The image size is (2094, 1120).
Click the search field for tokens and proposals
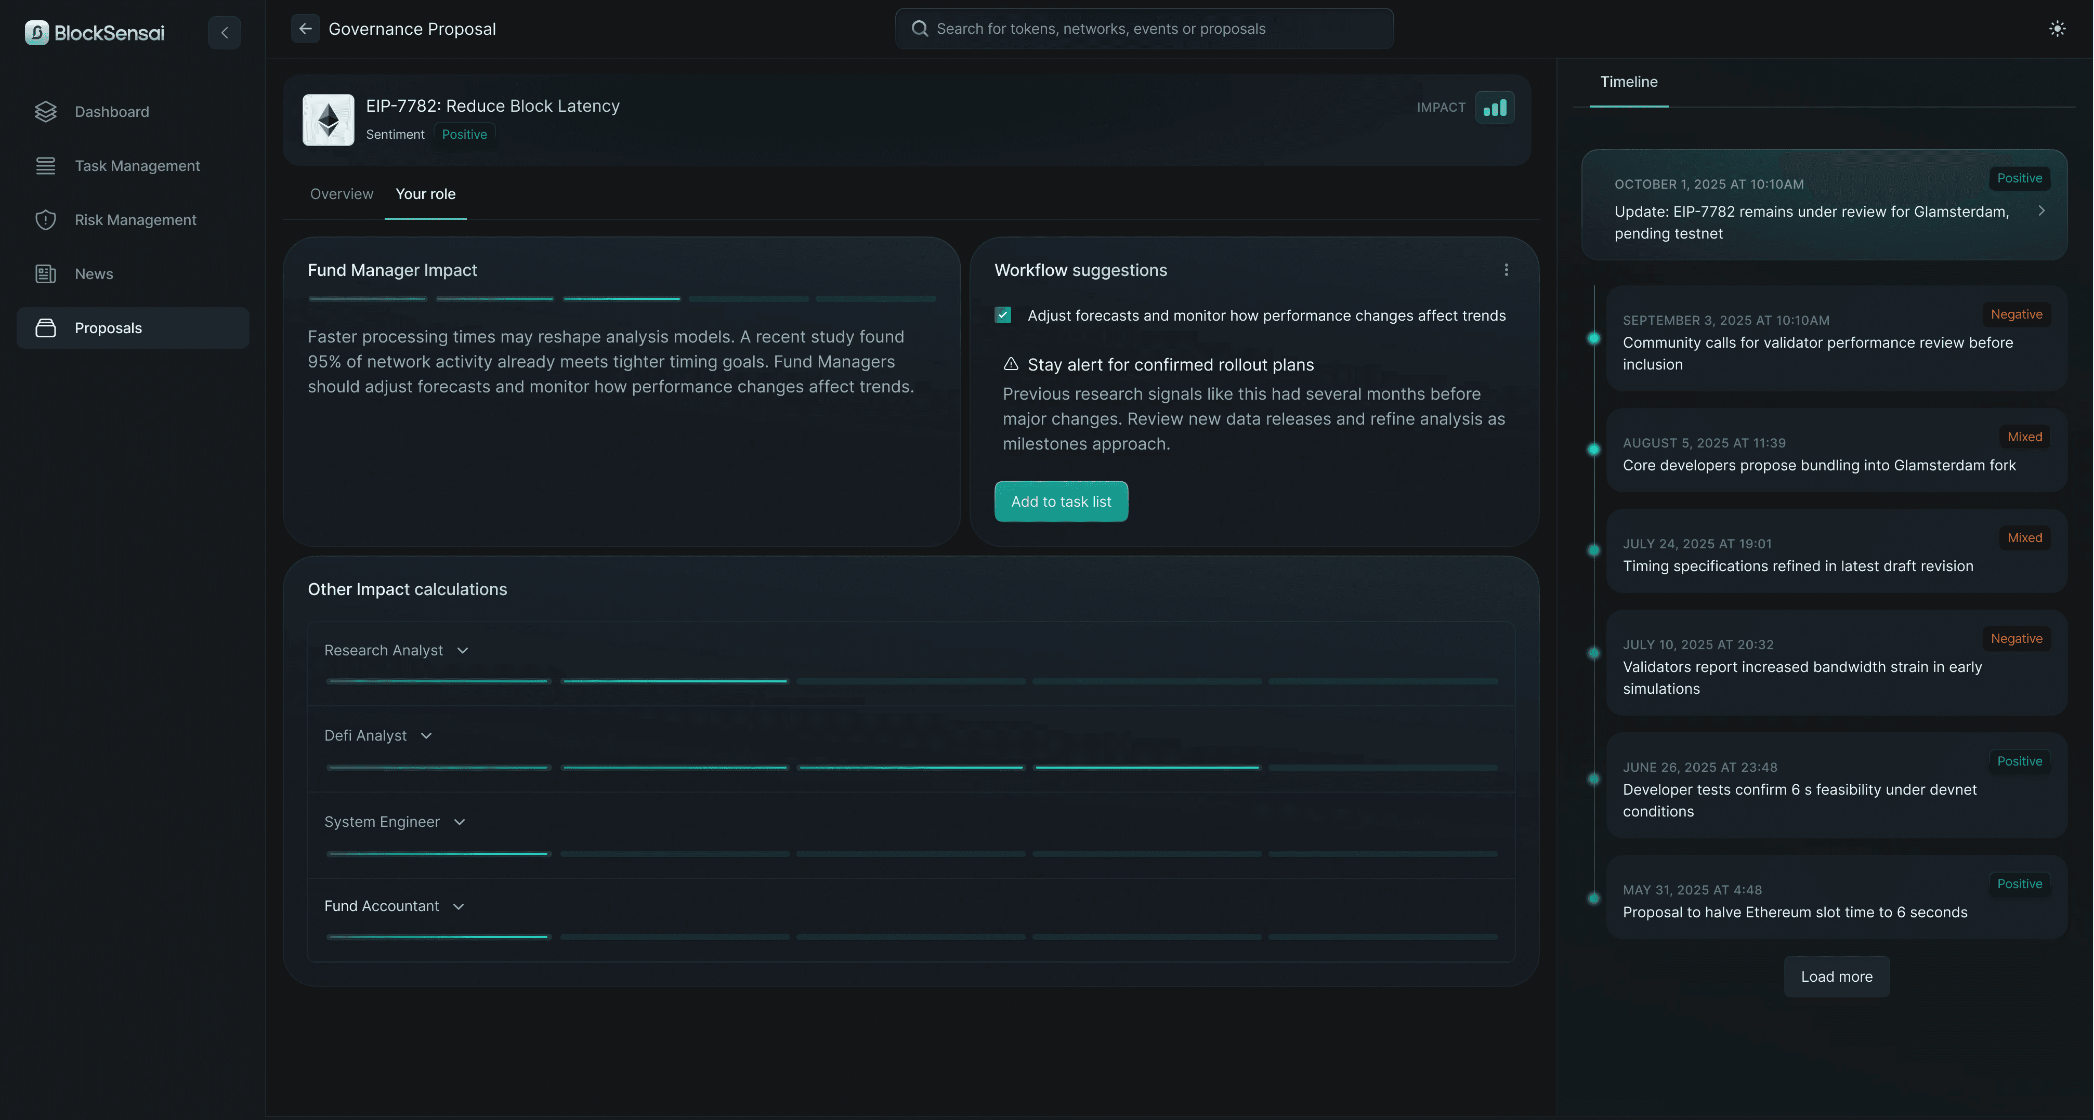pos(1144,29)
